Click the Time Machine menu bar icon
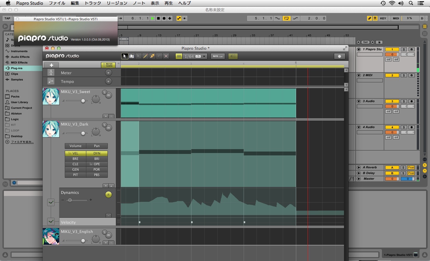Viewport: 430px width, 261px height. (x=383, y=3)
